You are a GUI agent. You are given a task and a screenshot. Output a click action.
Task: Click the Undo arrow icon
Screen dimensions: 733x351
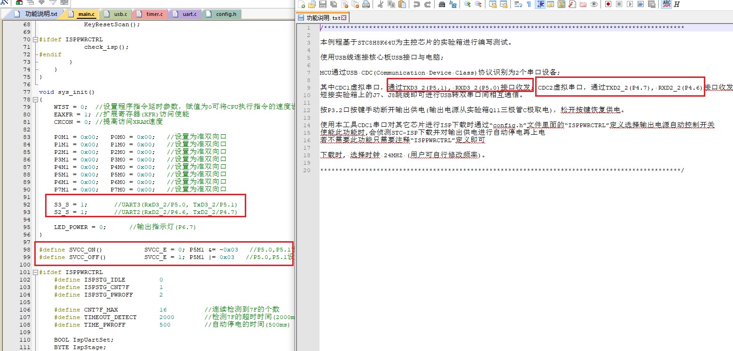tap(416, 5)
